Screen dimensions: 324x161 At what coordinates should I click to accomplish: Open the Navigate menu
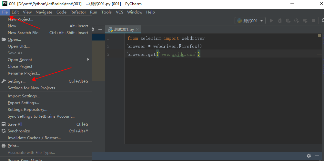tap(44, 12)
